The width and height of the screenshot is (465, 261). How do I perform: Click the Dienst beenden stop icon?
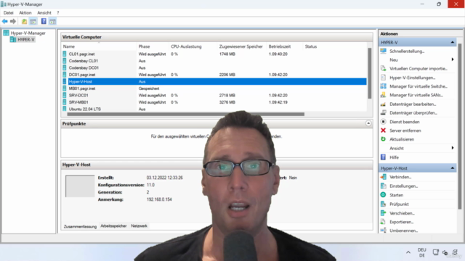pos(383,122)
